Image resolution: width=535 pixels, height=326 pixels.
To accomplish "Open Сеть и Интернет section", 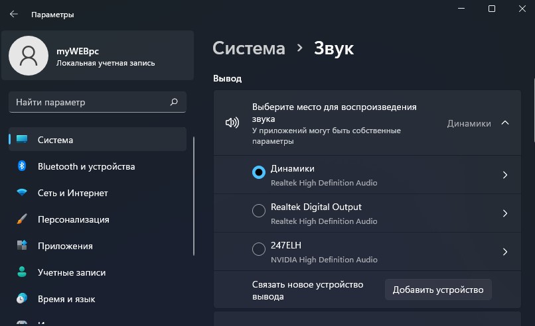I will pyautogui.click(x=98, y=193).
